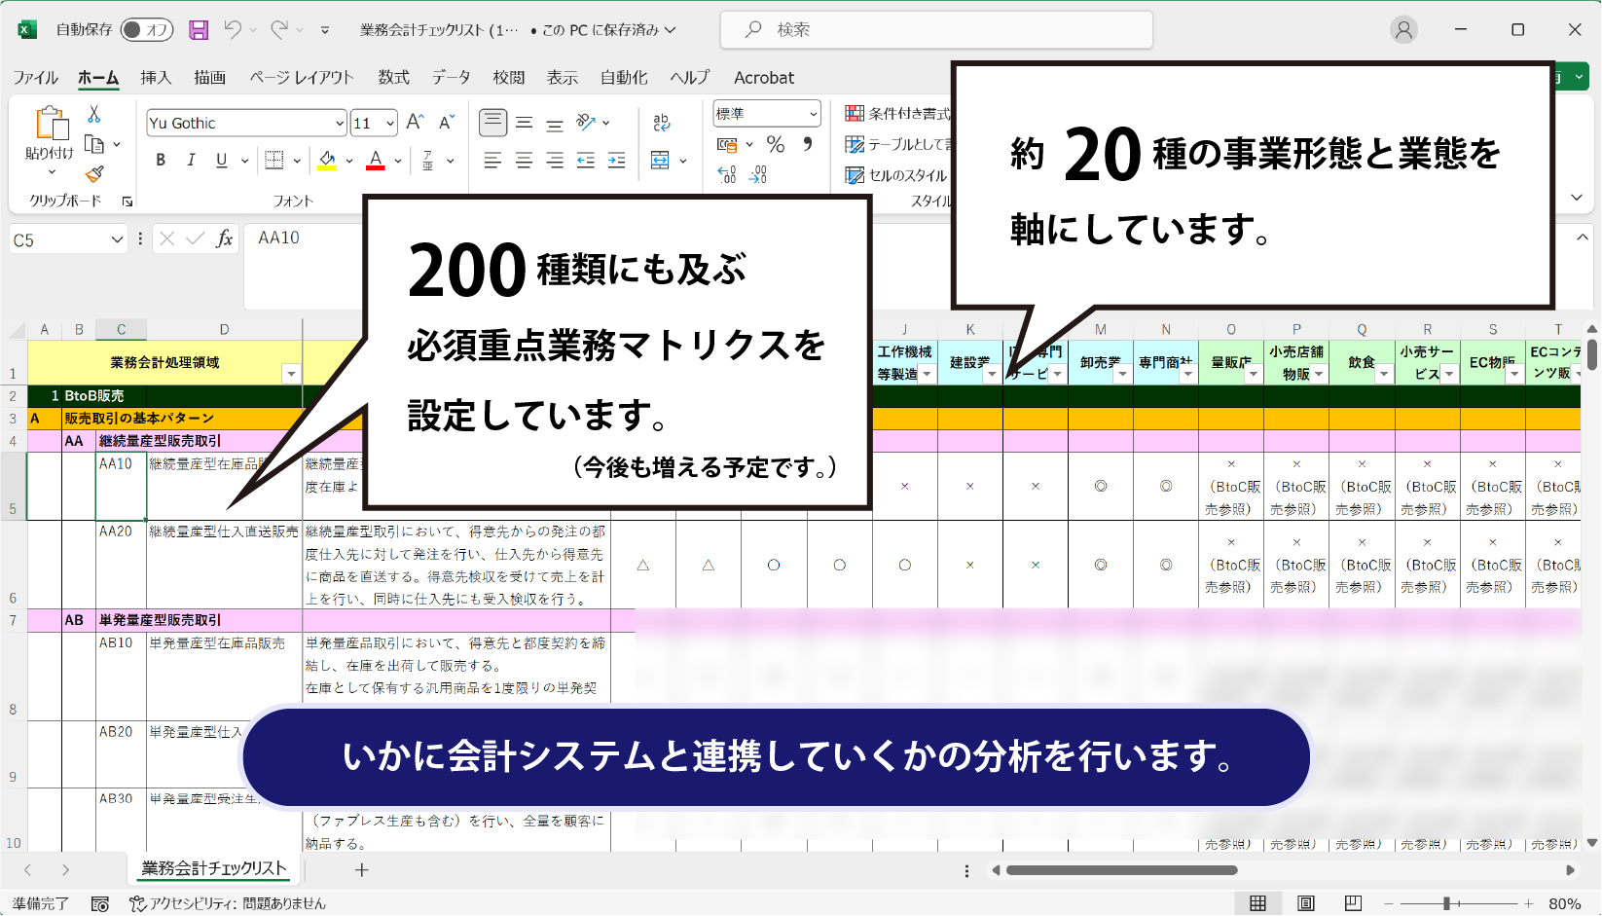Click the Cut scissors icon
The image size is (1602, 916).
pyautogui.click(x=94, y=115)
